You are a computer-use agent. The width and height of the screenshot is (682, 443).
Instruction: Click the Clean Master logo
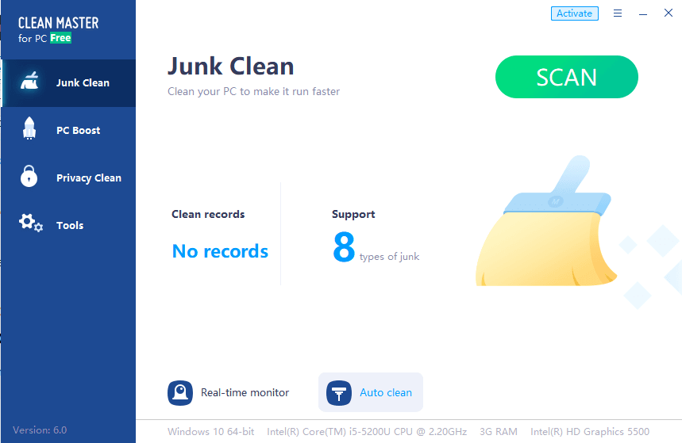click(x=58, y=29)
